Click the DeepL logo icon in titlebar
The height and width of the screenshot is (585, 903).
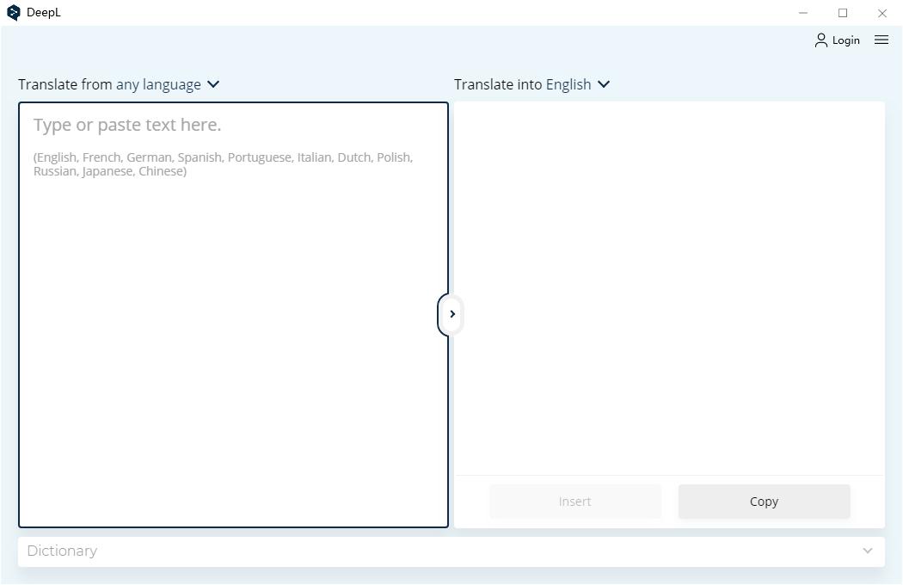[x=13, y=13]
